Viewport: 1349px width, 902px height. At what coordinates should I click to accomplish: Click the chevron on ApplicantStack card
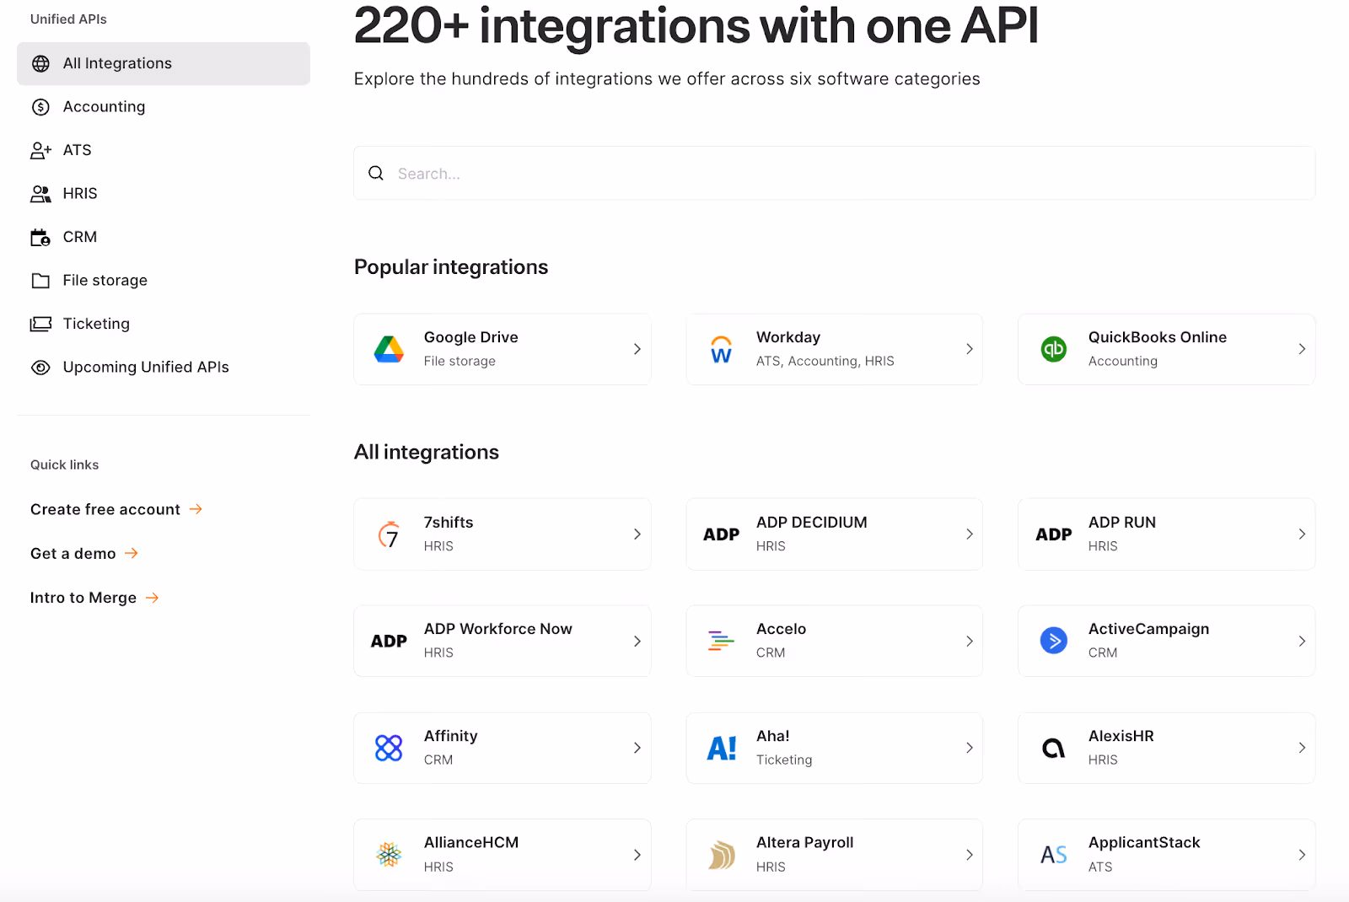[1302, 855]
